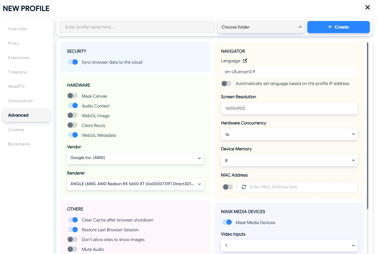Enable Don't allow sites to show images
Viewport: 377px width, 254px height.
tap(73, 240)
